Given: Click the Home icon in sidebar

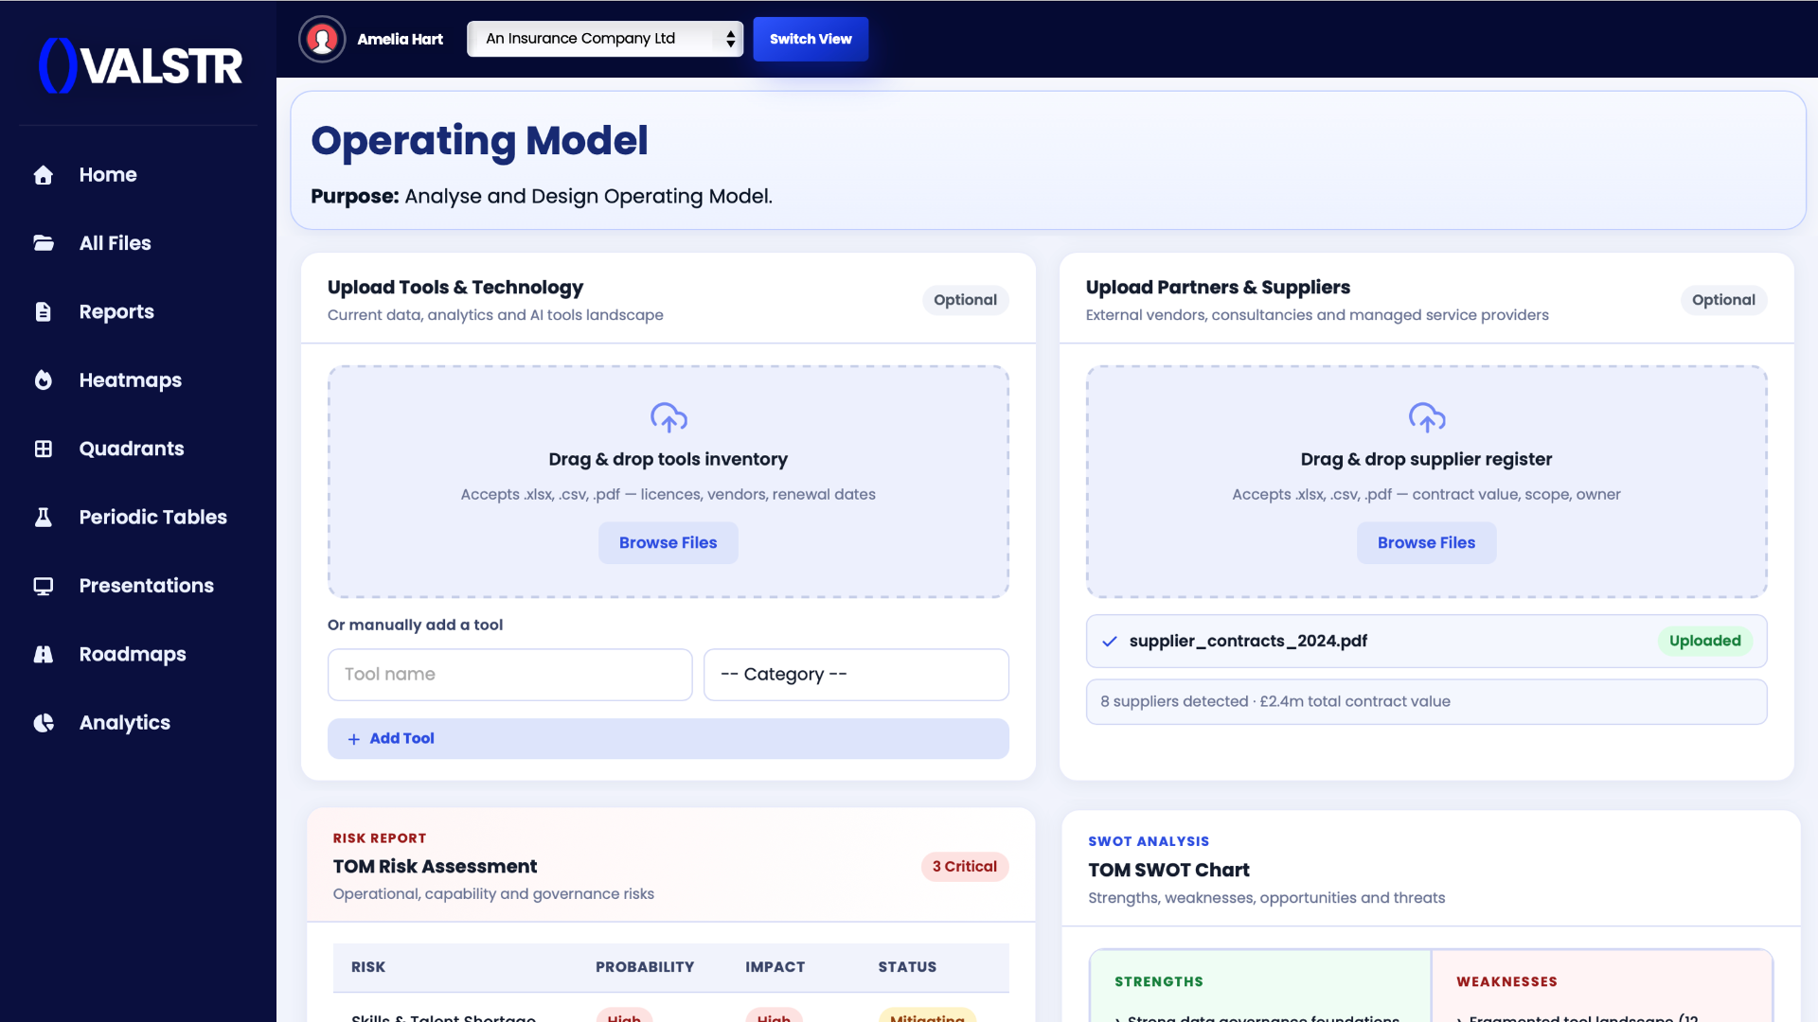Looking at the screenshot, I should click(44, 175).
